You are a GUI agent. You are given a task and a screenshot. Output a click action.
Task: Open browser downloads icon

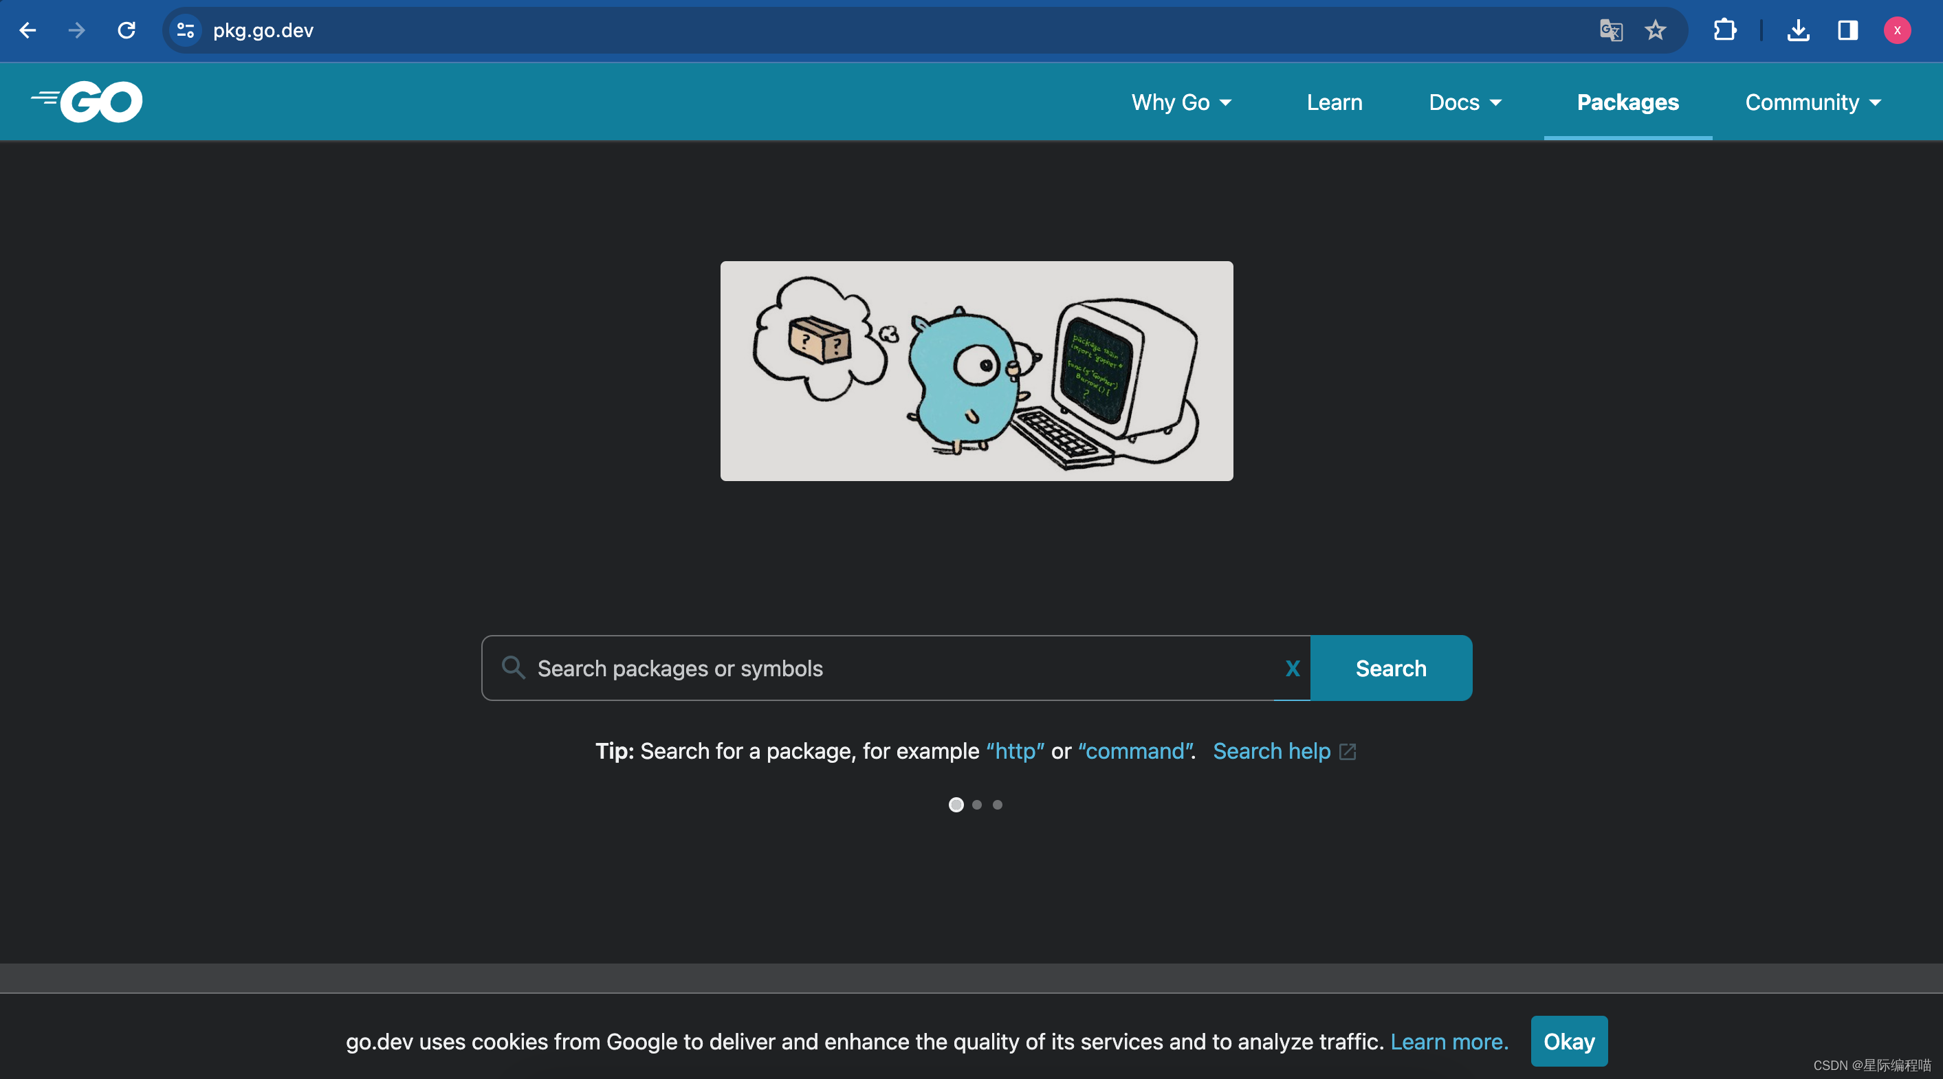click(x=1798, y=30)
